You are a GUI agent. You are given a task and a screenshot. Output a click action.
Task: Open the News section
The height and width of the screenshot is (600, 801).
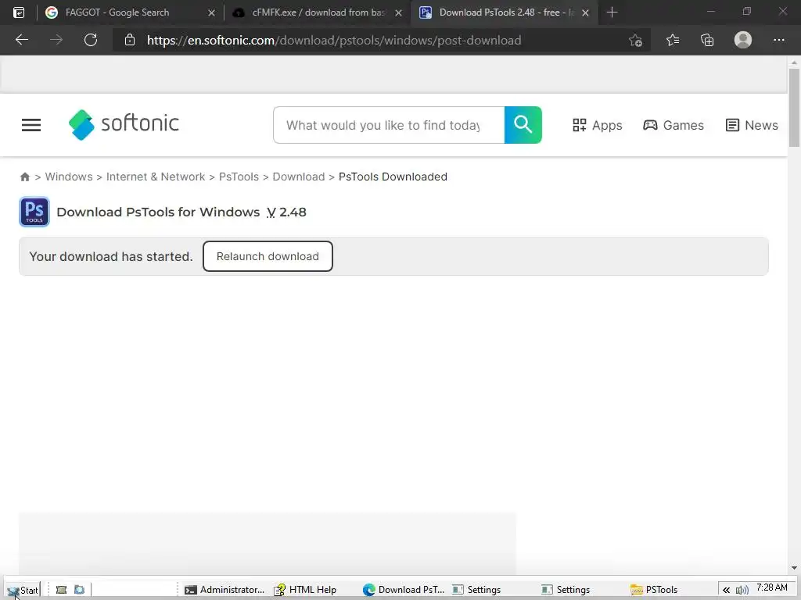tap(752, 125)
